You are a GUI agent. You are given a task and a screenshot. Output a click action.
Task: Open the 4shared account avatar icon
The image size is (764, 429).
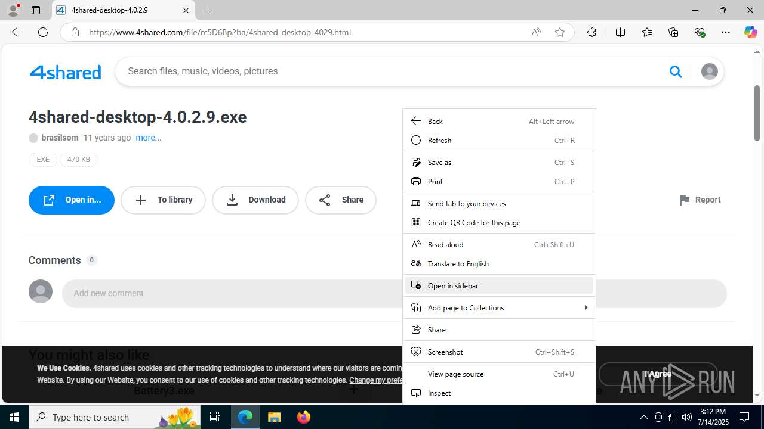click(x=709, y=71)
